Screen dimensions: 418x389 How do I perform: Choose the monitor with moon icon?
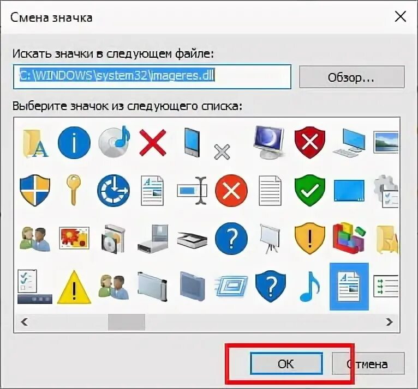point(268,142)
